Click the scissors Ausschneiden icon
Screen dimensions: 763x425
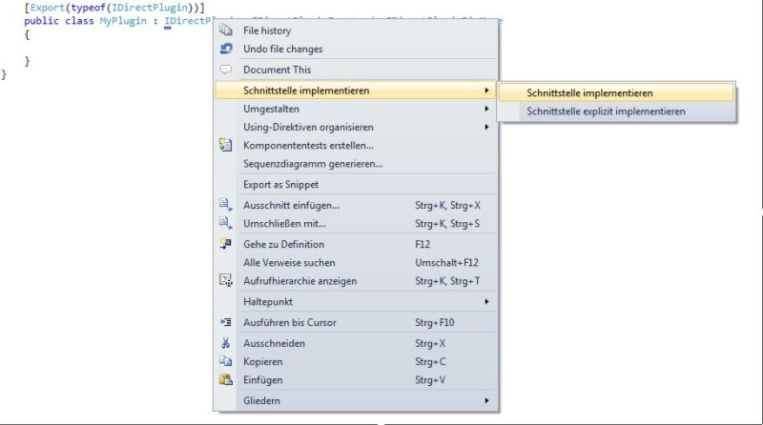coord(226,343)
